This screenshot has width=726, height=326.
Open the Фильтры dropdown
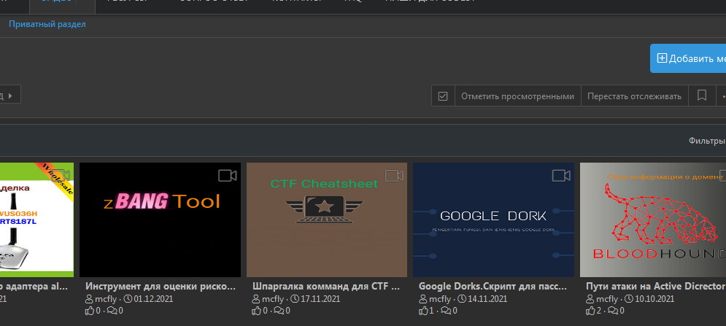pyautogui.click(x=707, y=141)
